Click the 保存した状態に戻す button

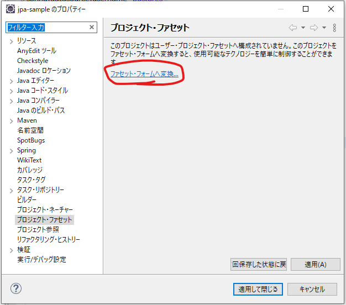click(x=259, y=264)
